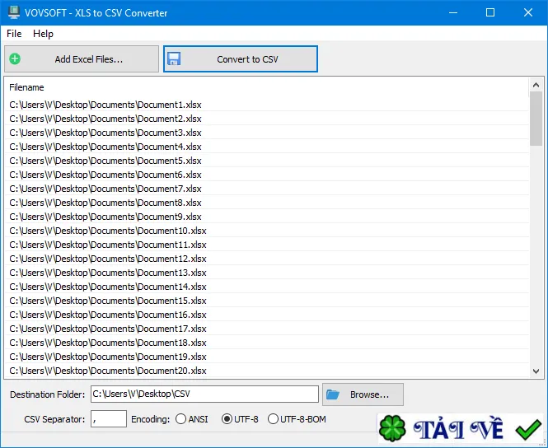Open the Help menu
The image size is (548, 448).
(43, 34)
